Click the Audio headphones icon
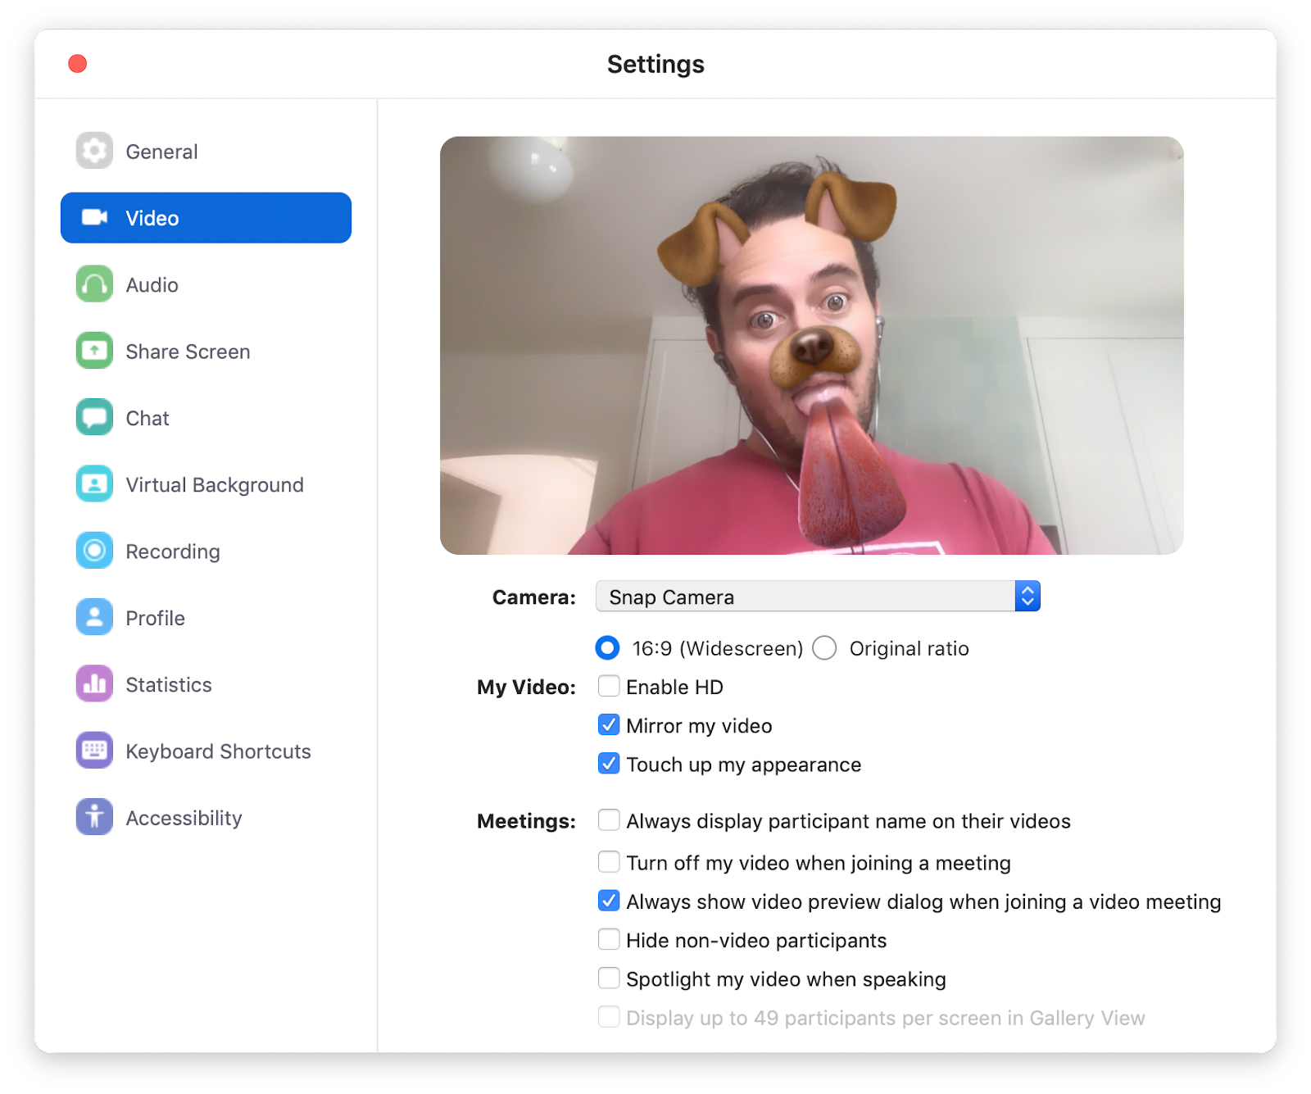Image resolution: width=1311 pixels, height=1094 pixels. pos(94,284)
